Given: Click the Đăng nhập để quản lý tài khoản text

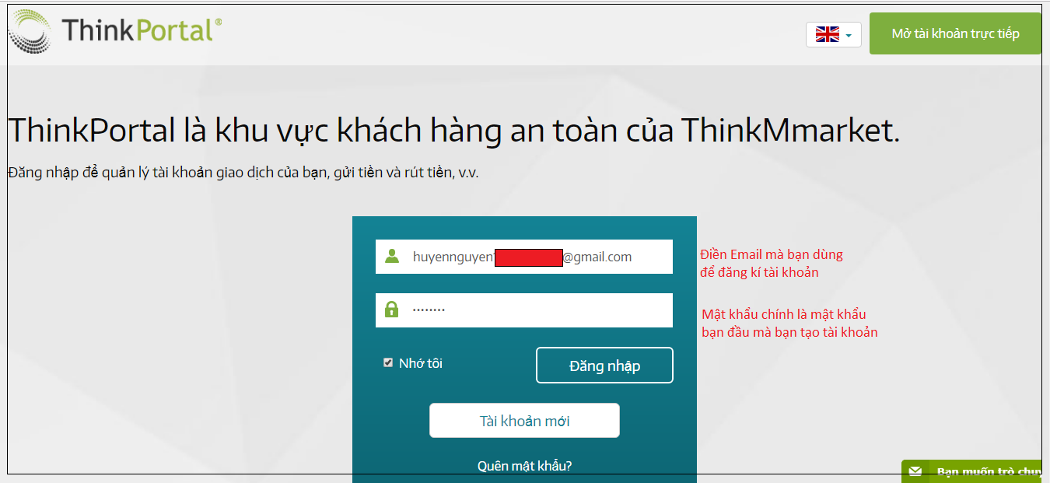Looking at the screenshot, I should click(x=243, y=173).
